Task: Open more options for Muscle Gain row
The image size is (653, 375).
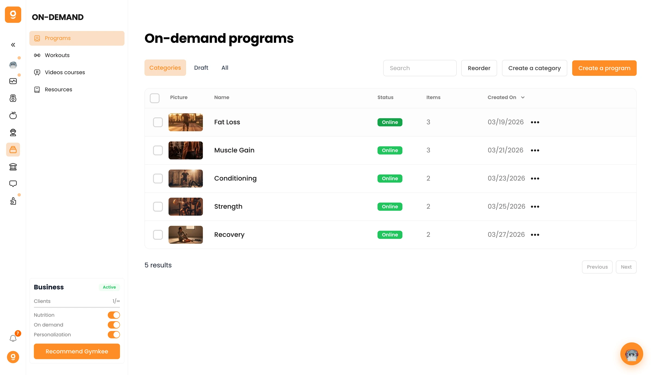Action: click(x=535, y=150)
